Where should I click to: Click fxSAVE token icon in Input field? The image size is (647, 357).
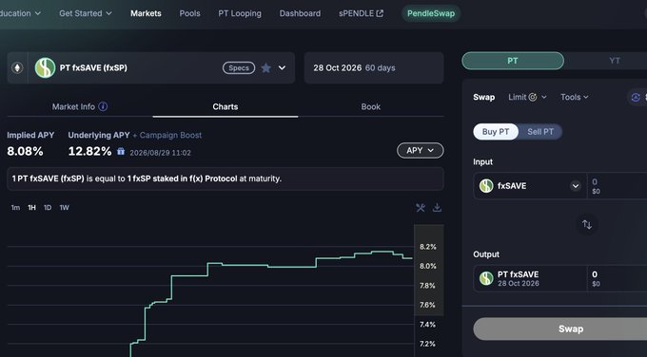point(486,186)
